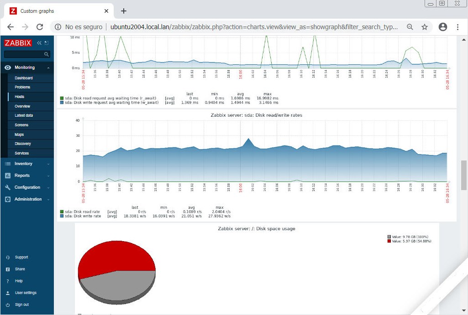Click the Reports chart icon
468x315 pixels.
tap(8, 176)
